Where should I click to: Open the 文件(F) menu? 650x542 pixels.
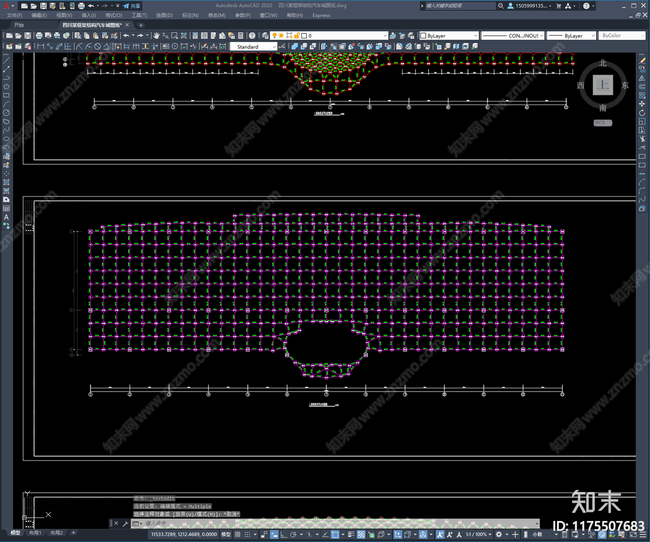(x=15, y=15)
